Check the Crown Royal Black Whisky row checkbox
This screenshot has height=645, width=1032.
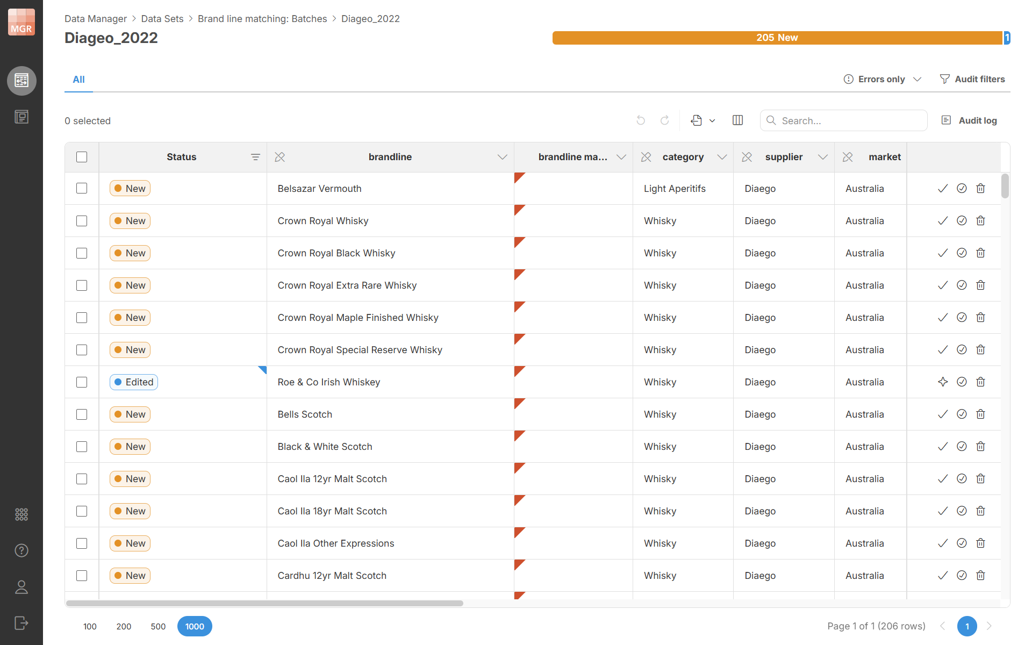(82, 253)
